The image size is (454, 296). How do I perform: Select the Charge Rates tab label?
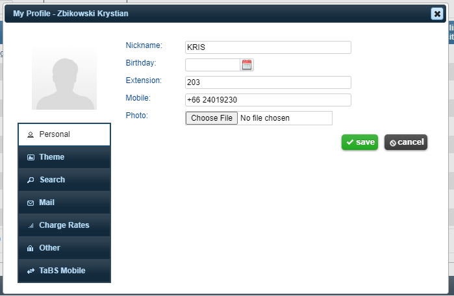(x=64, y=225)
